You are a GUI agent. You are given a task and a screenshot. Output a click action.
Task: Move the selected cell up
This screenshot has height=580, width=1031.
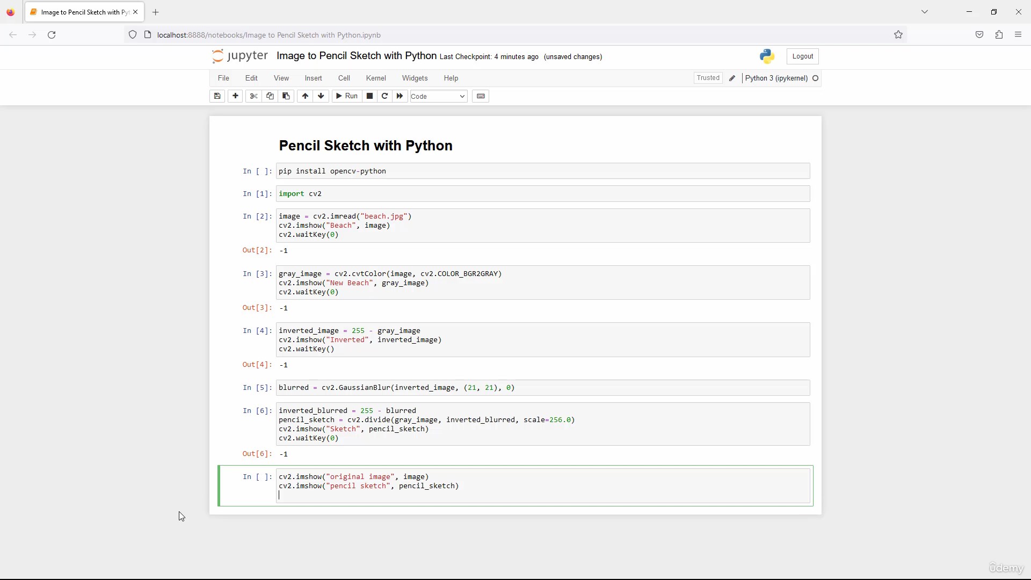tap(305, 96)
